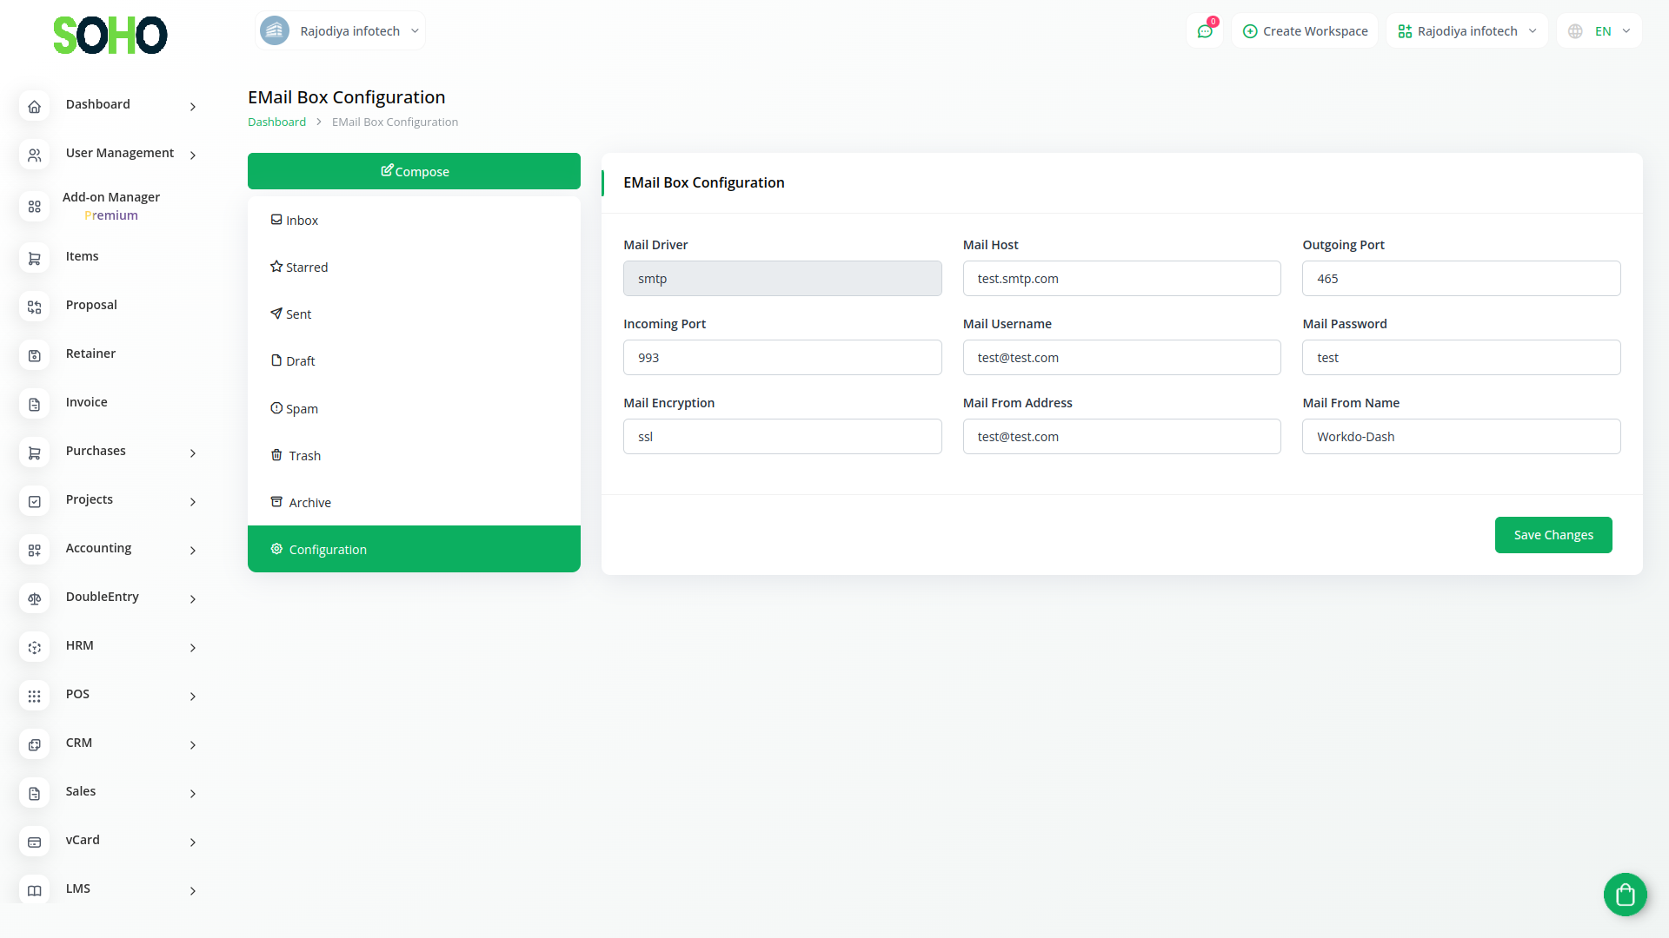Click the Mail Host input field
The image size is (1669, 938).
click(x=1121, y=279)
